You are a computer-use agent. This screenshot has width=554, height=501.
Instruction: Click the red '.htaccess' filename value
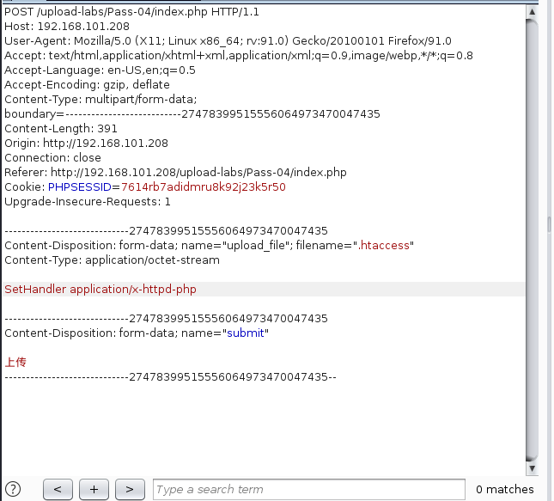point(383,246)
